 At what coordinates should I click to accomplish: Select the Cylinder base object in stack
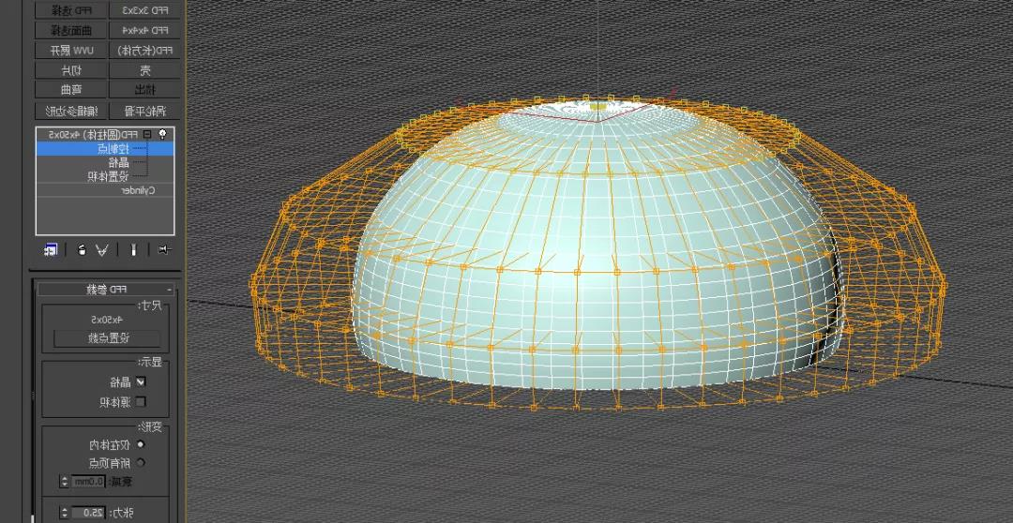coord(138,189)
